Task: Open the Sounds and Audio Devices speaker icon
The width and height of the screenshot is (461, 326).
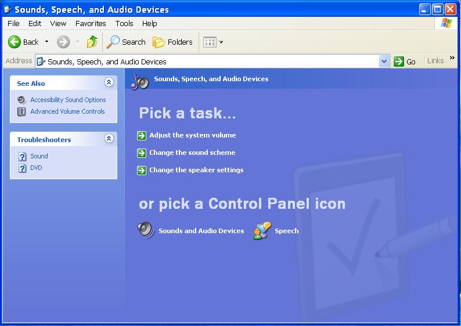Action: pyautogui.click(x=146, y=230)
